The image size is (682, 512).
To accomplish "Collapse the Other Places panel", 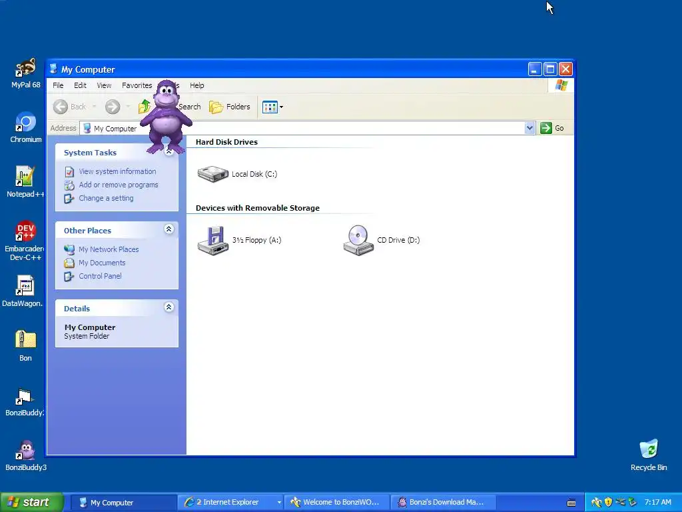I will point(169,229).
